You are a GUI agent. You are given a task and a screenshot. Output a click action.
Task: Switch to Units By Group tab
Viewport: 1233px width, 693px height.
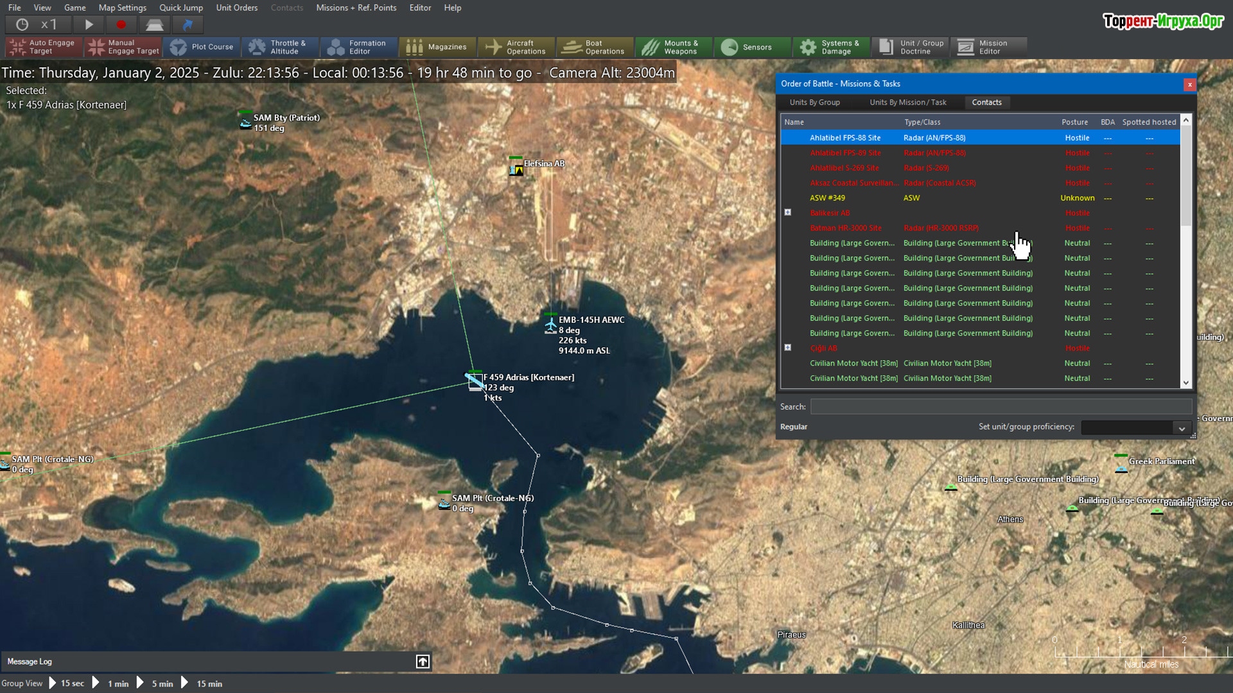pos(814,102)
